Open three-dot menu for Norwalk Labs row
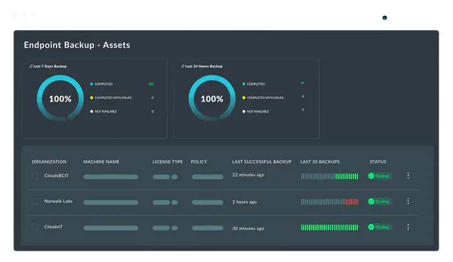Image resolution: width=453 pixels, height=262 pixels. tap(408, 202)
